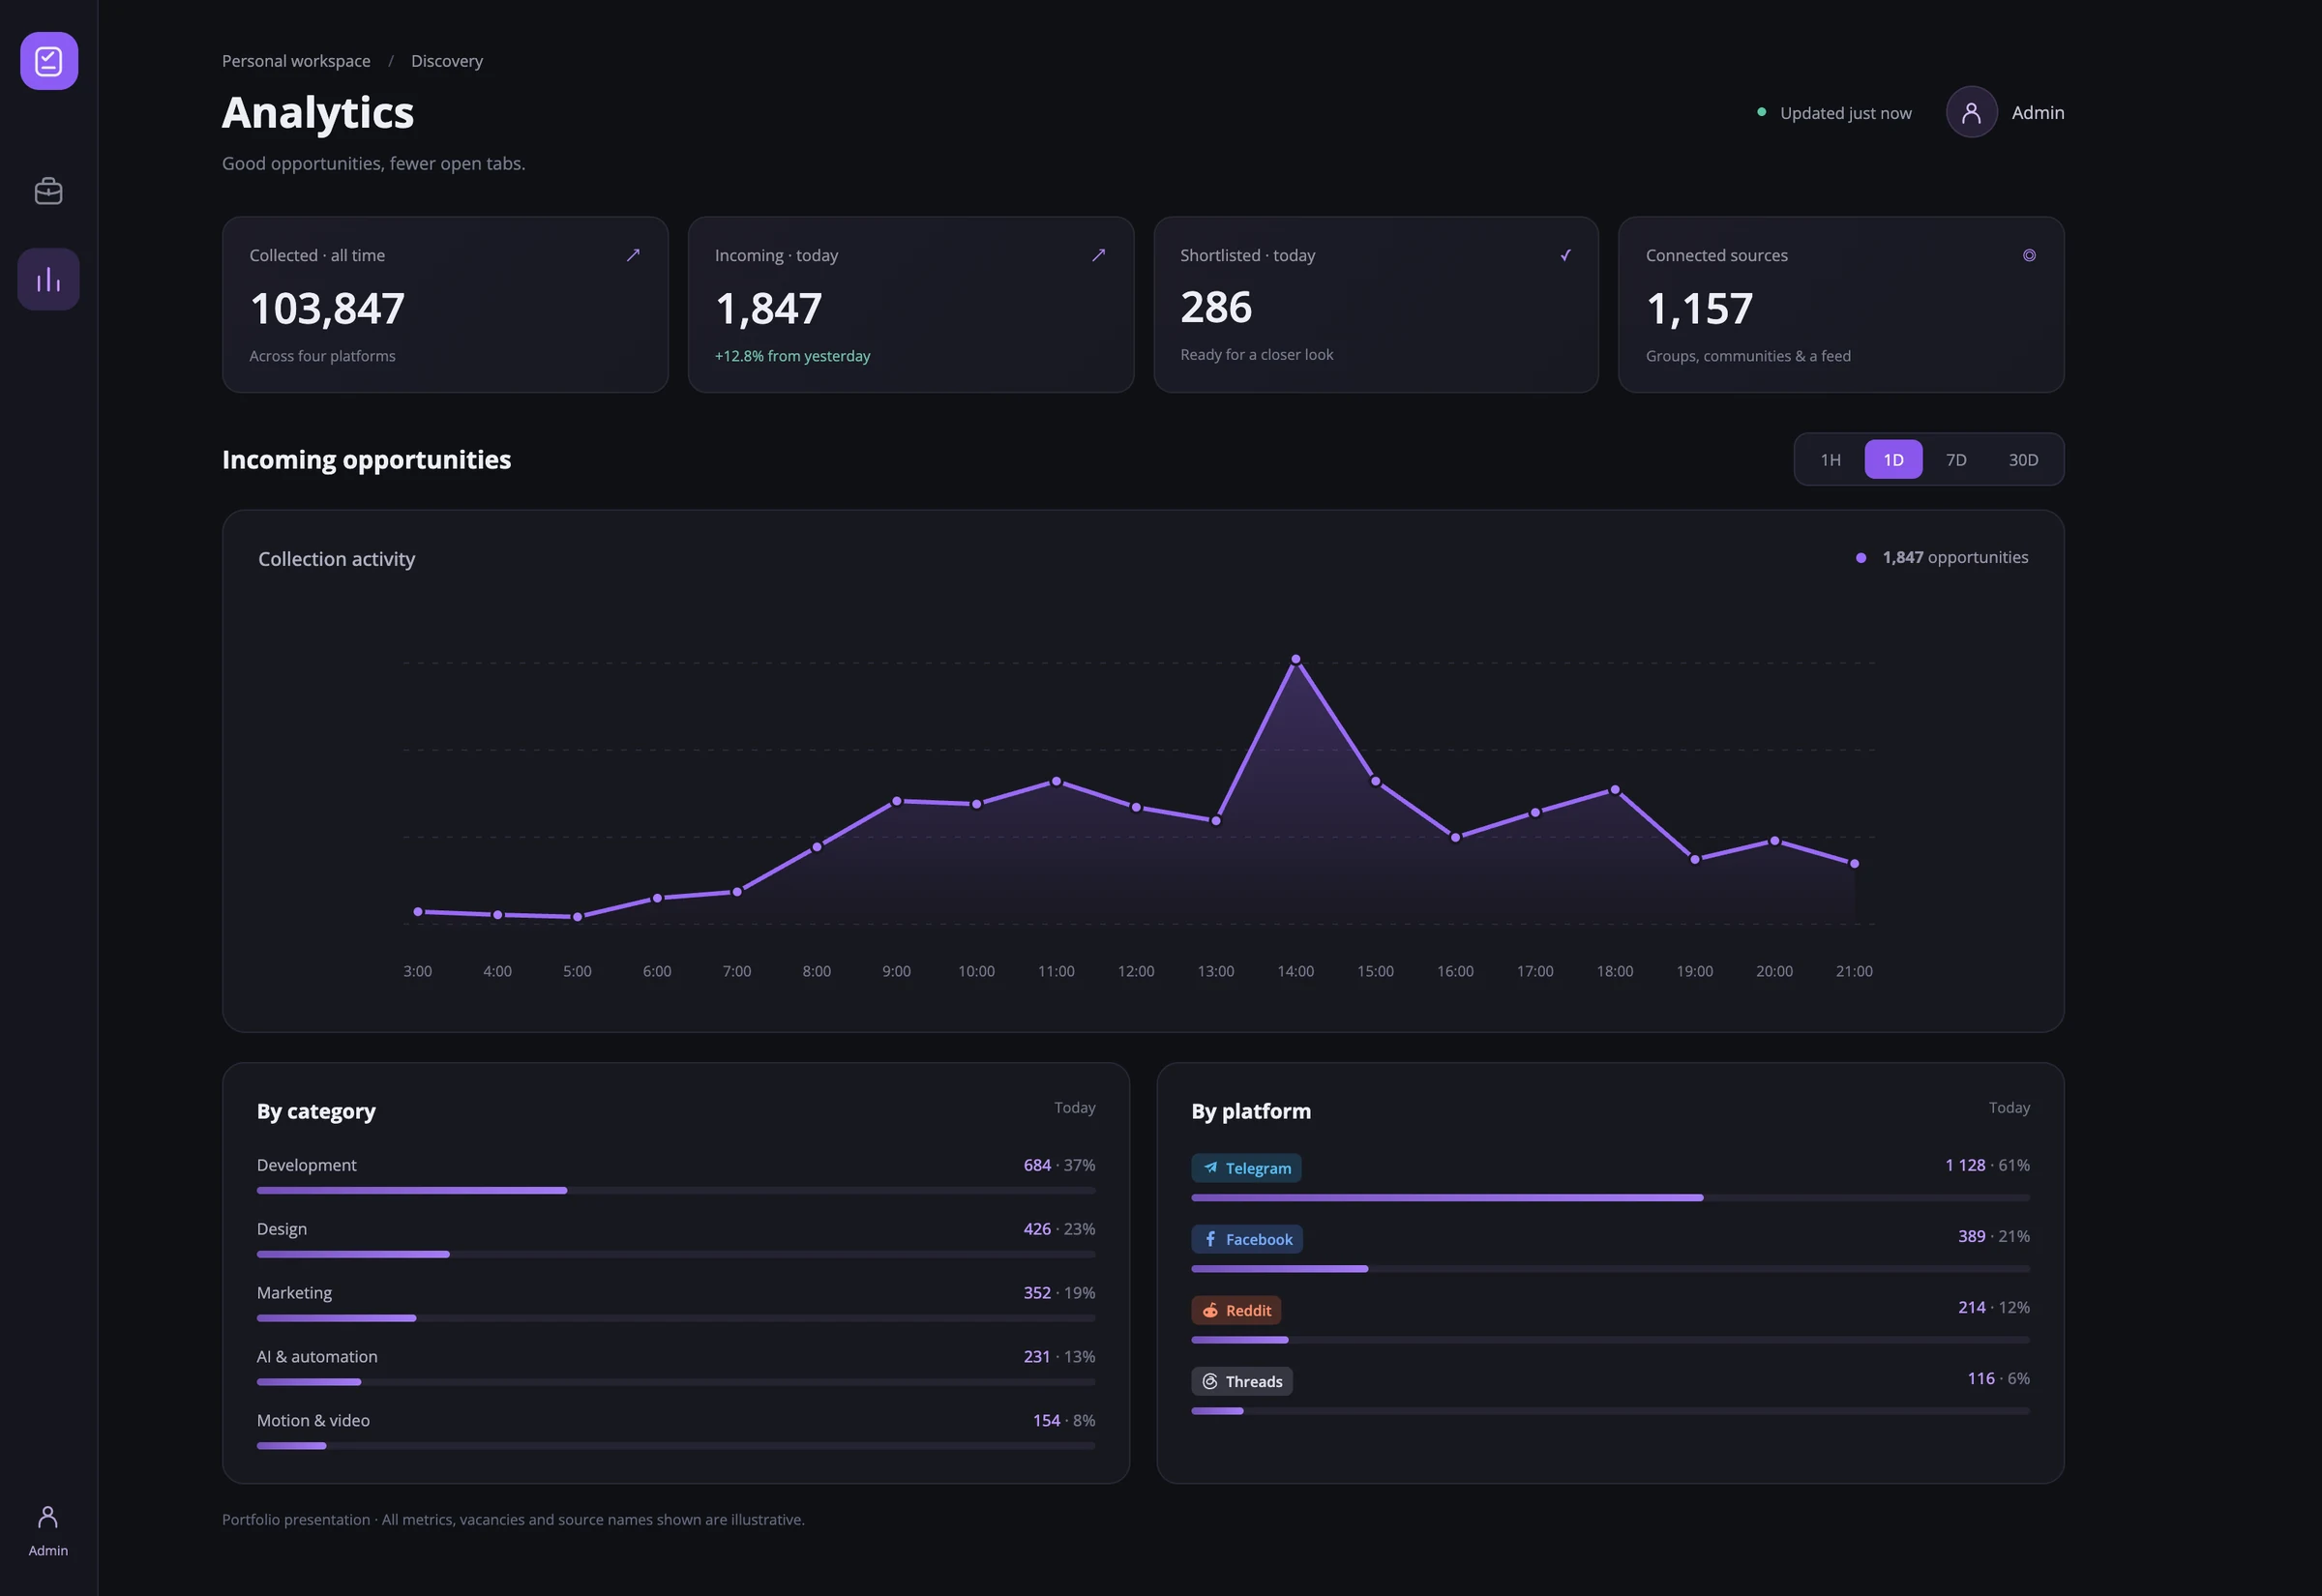Click the +12.8% from yesterday text
The image size is (2322, 1596).
pyautogui.click(x=792, y=356)
